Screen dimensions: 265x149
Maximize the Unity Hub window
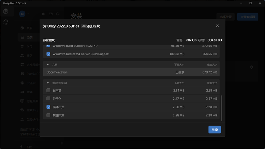[251, 3]
